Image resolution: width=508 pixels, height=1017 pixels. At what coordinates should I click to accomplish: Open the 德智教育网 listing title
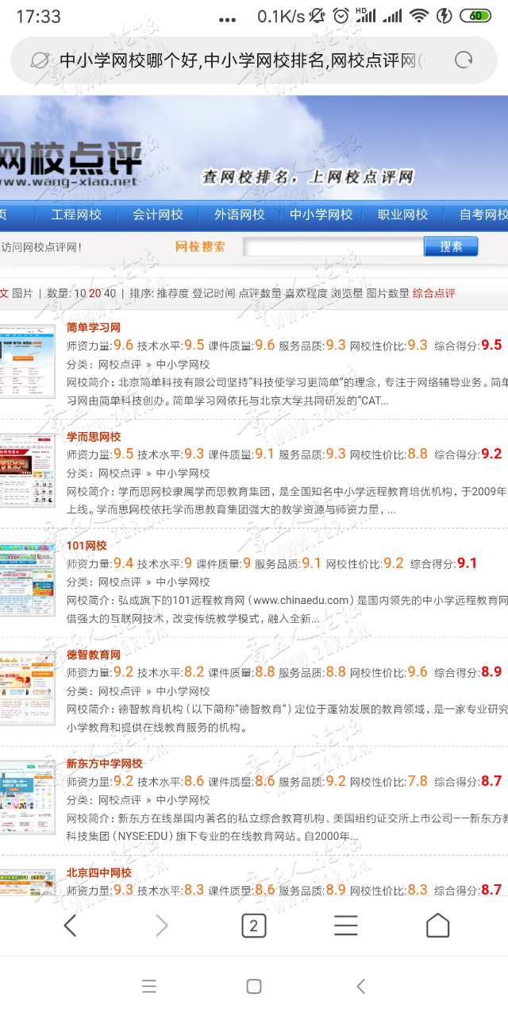point(94,655)
